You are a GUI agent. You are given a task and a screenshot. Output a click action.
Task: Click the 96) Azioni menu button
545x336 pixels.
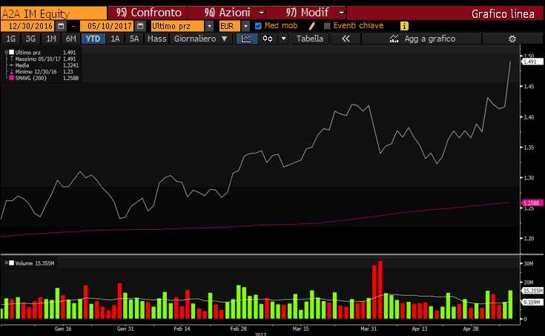(x=228, y=13)
